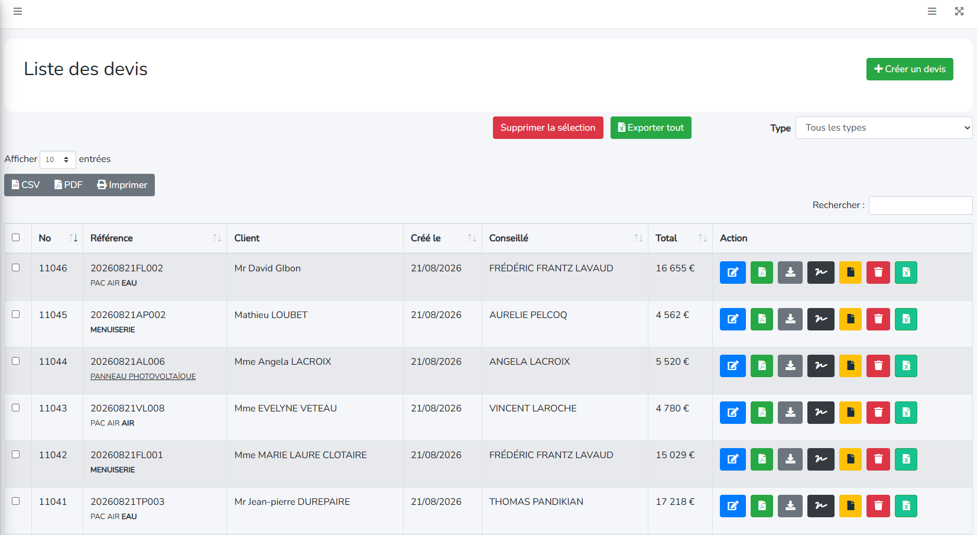
Task: Sort quotes by Créé le date
Action: pos(442,238)
